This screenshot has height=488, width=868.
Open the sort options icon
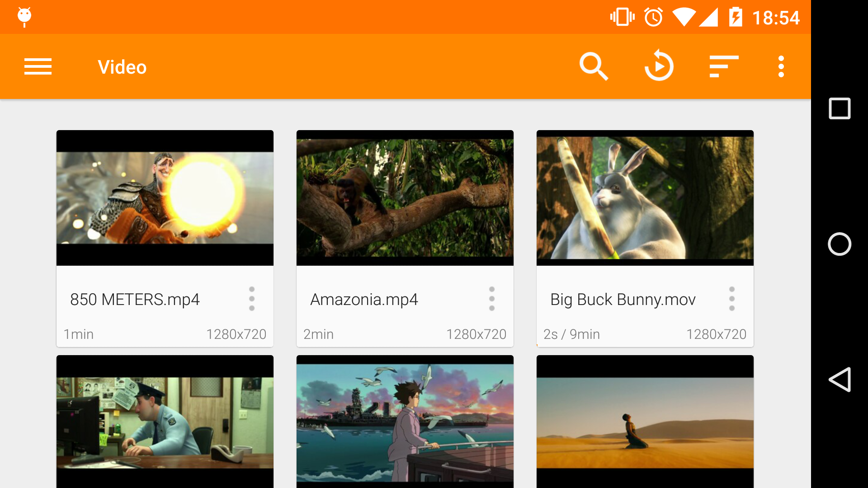(724, 66)
